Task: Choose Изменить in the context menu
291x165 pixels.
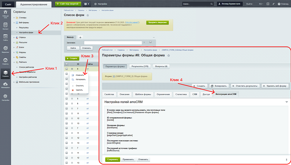Action: click(80, 75)
